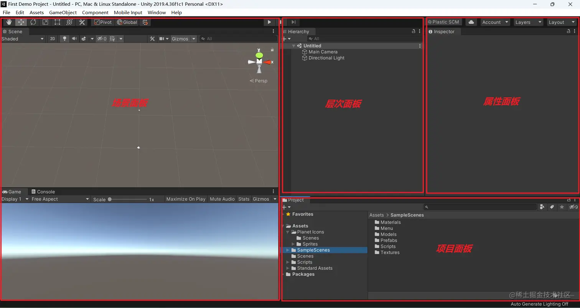
Task: Toggle hidden objects visibility in Scene
Action: tap(102, 39)
